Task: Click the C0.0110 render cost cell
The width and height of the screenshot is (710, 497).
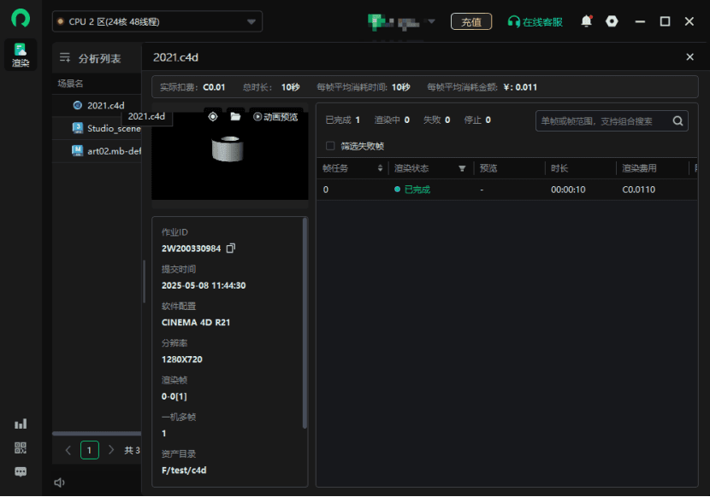Action: click(x=638, y=190)
